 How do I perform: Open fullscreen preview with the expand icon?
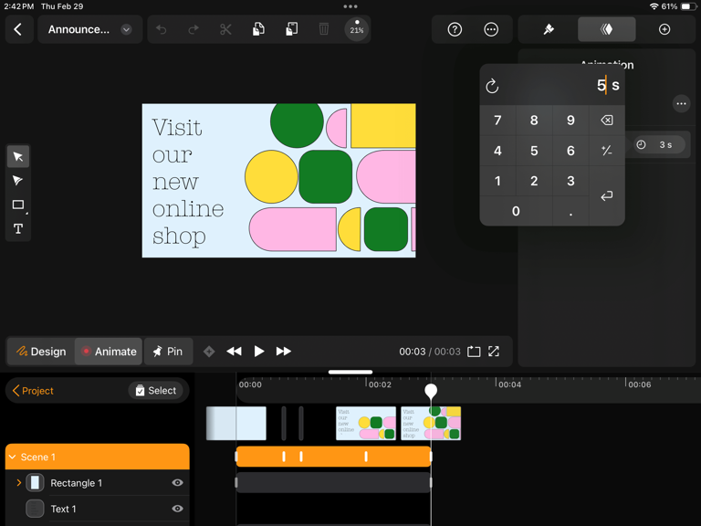point(494,352)
